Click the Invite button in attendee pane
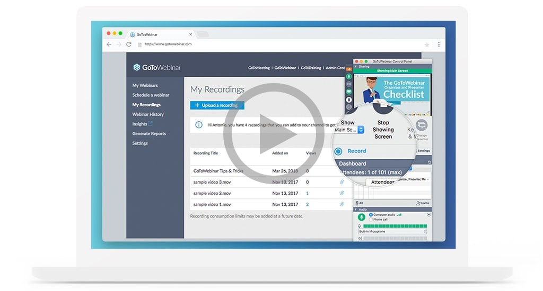543x291 pixels. pos(423,203)
